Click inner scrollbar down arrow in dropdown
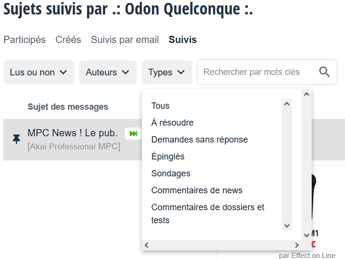This screenshot has width=345, height=259. point(287,226)
